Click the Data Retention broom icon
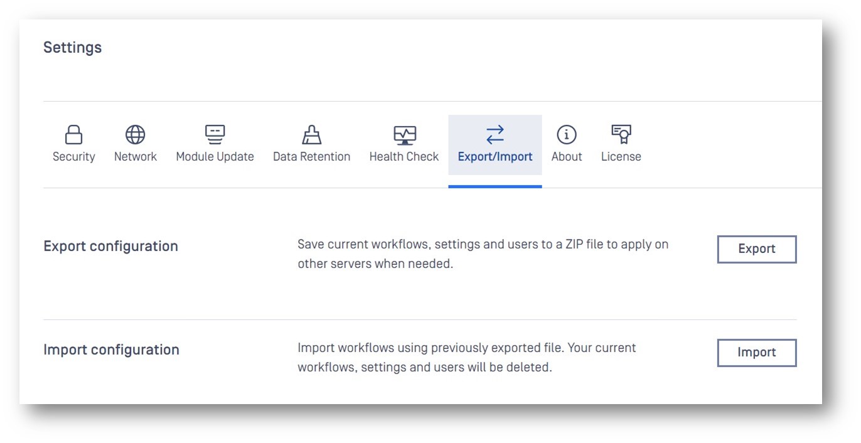 (311, 134)
